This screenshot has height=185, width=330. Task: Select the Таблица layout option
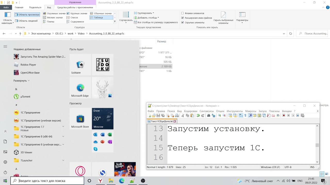pos(101,17)
